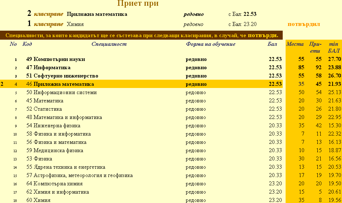
Task: Open the "52 Статистика" specialty entry
Action: click(44, 109)
